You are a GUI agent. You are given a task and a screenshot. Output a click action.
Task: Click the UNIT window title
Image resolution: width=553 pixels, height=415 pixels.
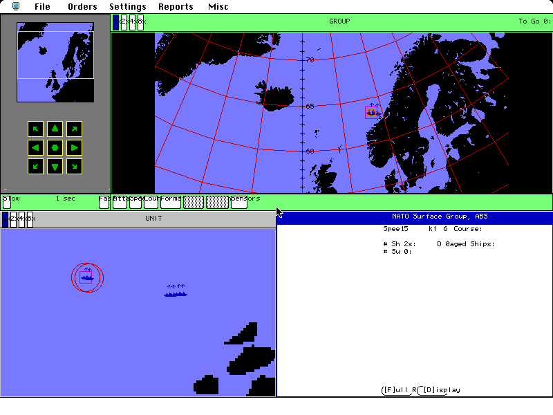click(153, 219)
